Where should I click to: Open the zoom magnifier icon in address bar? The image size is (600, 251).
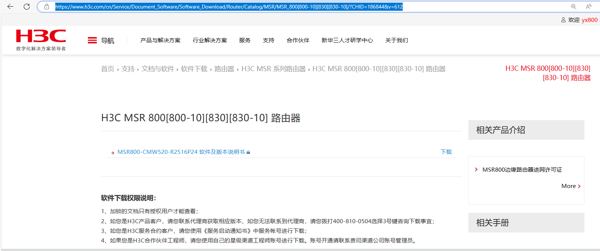coord(574,7)
